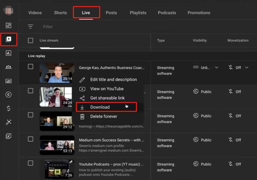The height and width of the screenshot is (180, 257).
Task: Open the George Kao video title
Action: click(111, 68)
